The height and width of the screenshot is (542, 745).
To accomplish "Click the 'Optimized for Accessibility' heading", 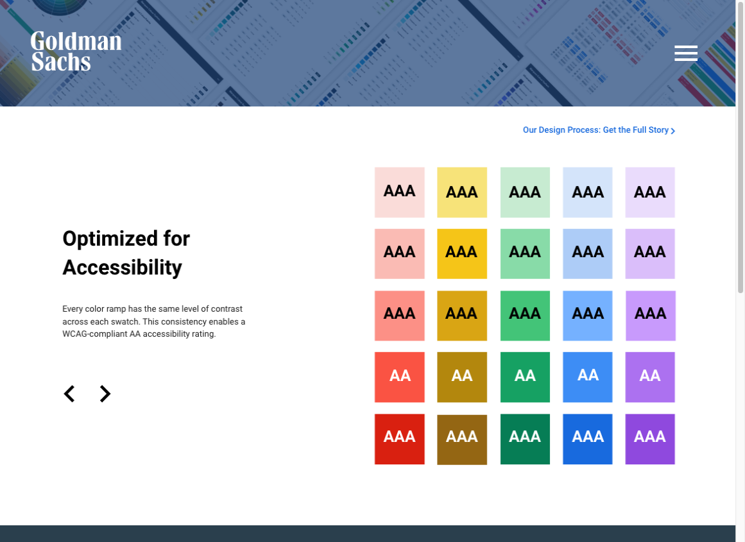I will 126,253.
